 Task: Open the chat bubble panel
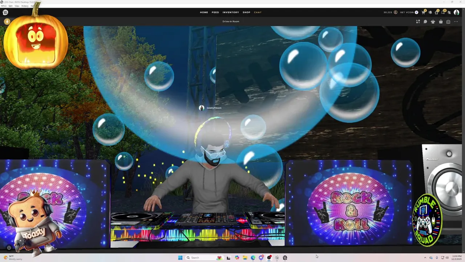pyautogui.click(x=425, y=21)
